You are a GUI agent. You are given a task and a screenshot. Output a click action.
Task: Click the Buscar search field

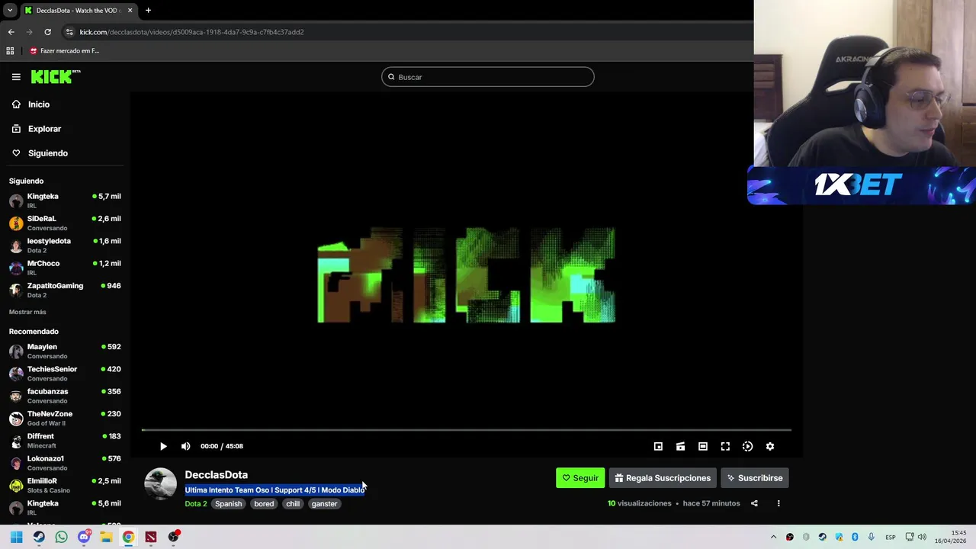click(x=488, y=77)
